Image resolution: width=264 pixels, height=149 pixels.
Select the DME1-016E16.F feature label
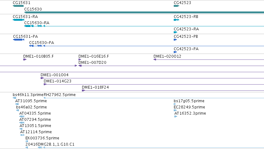[94, 56]
